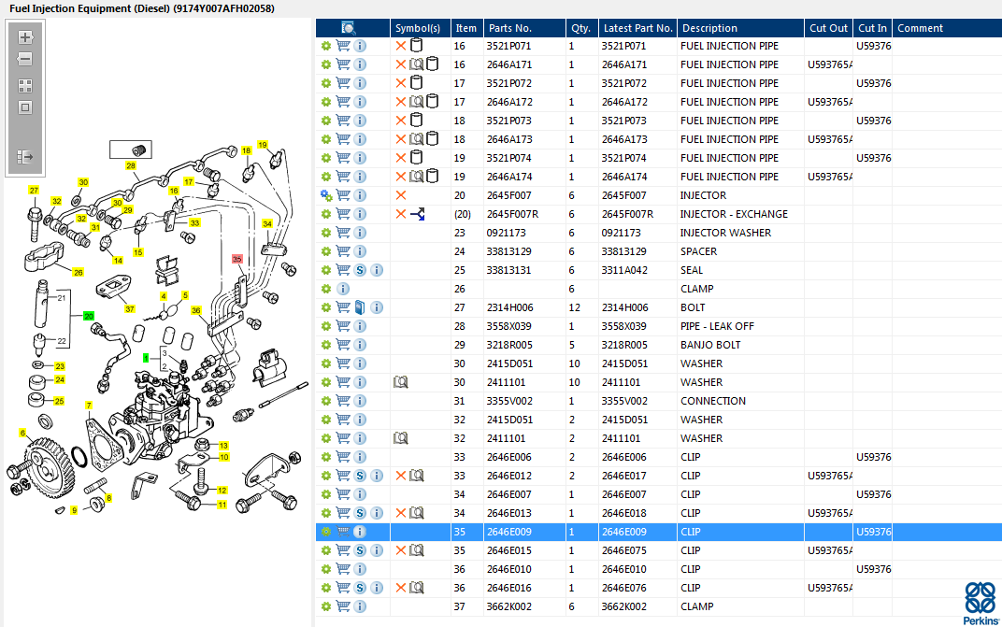
Task: Click gear icon for part 3558X039 row
Action: [x=326, y=326]
